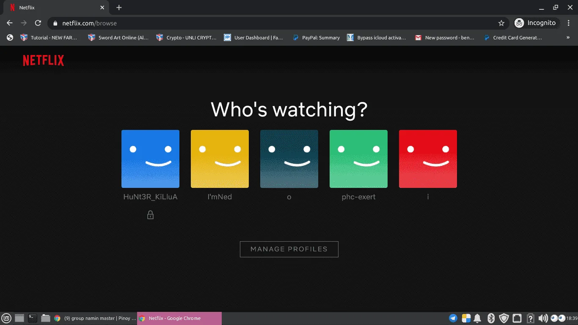Open Crypto - UNLI CRYPT bookmark

(186, 38)
